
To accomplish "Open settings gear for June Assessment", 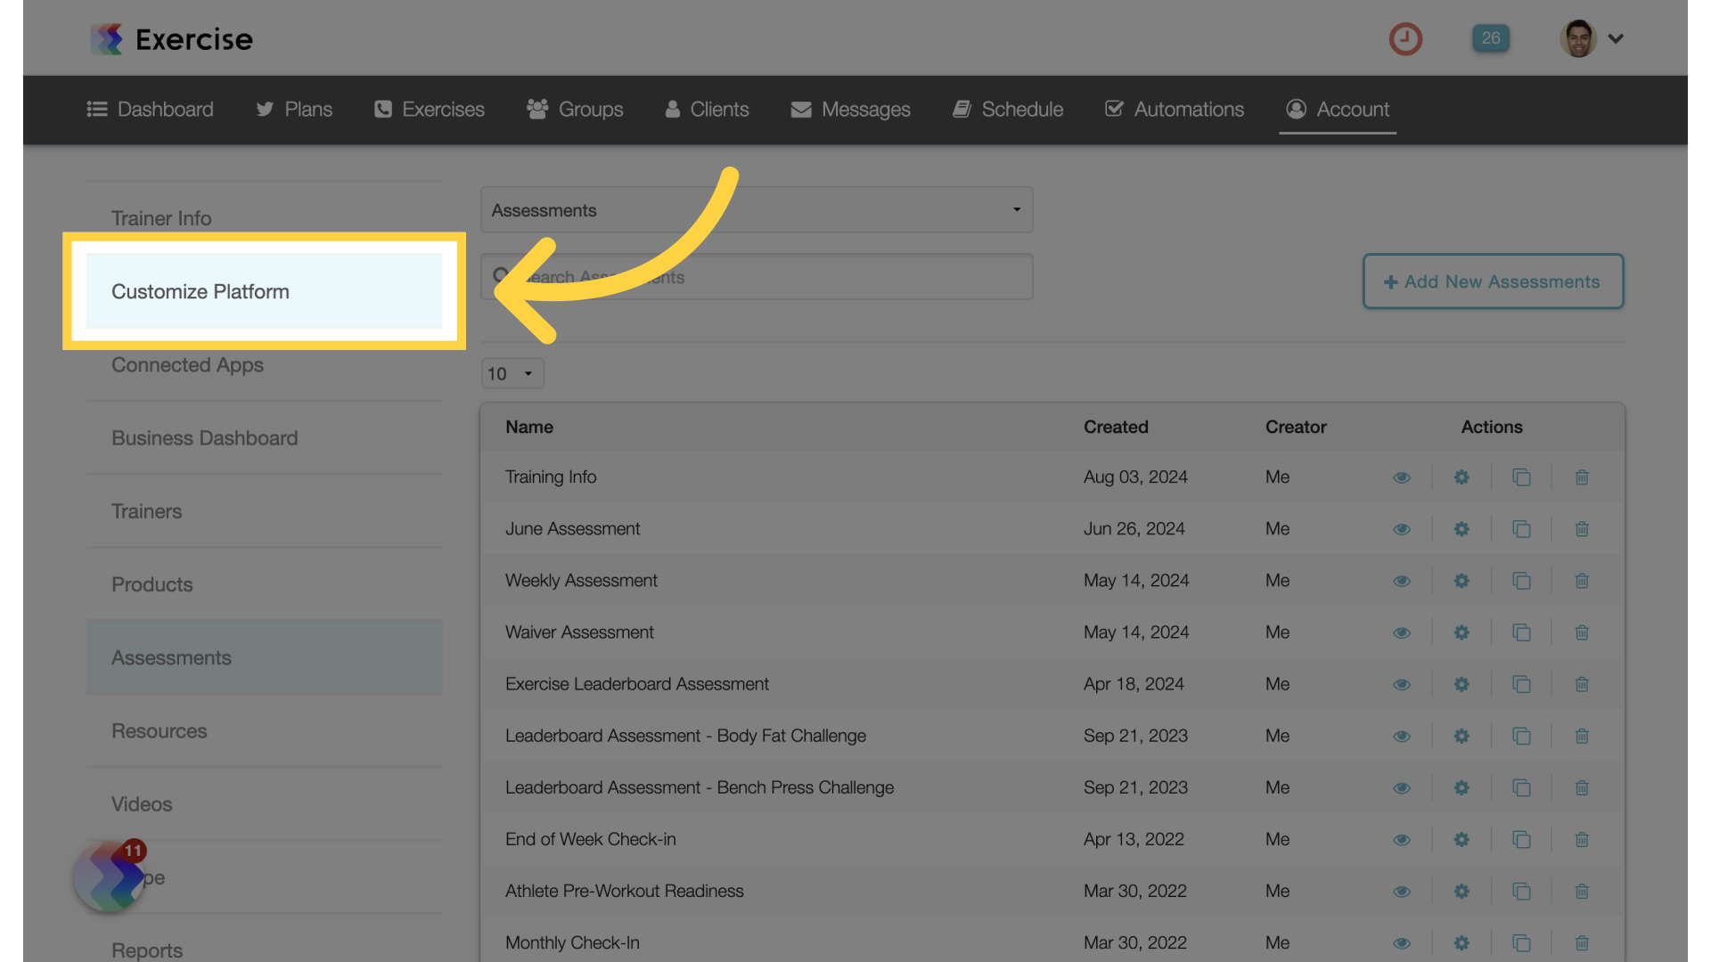I will click(1461, 529).
